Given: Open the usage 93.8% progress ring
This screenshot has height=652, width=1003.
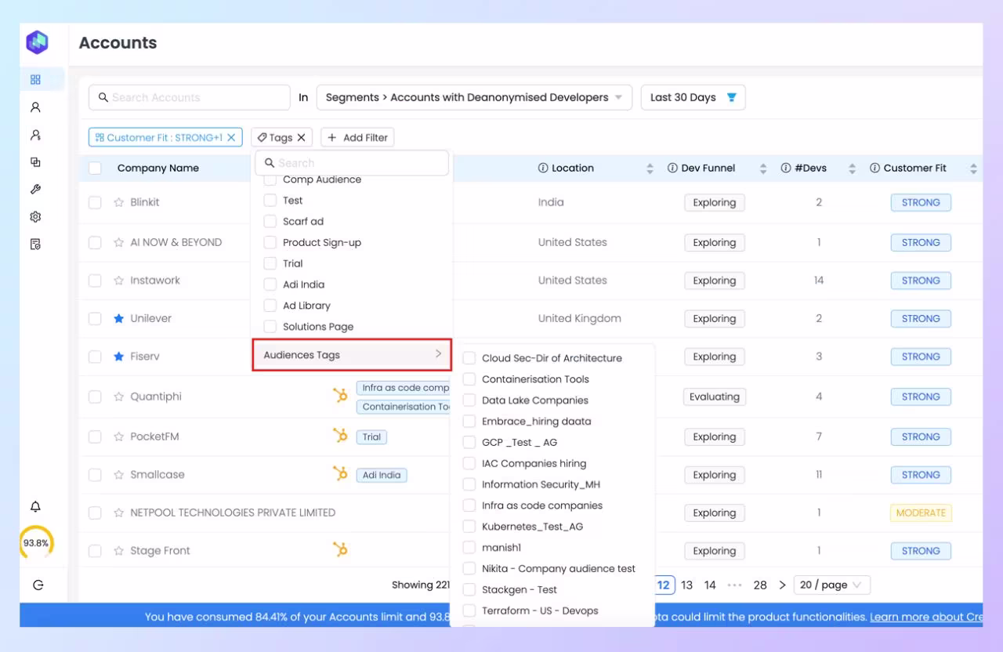Looking at the screenshot, I should click(36, 542).
